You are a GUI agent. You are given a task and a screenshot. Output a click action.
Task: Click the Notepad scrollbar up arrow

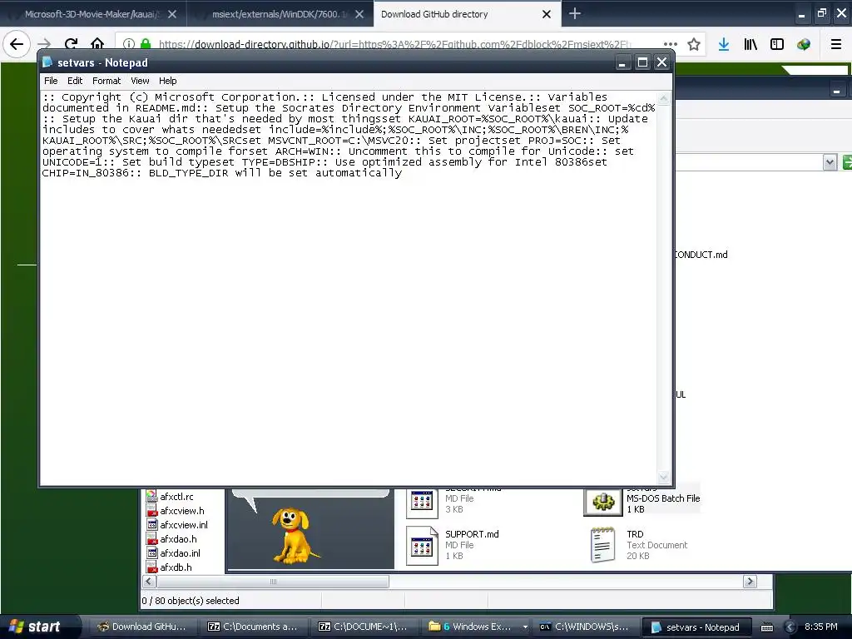point(663,98)
